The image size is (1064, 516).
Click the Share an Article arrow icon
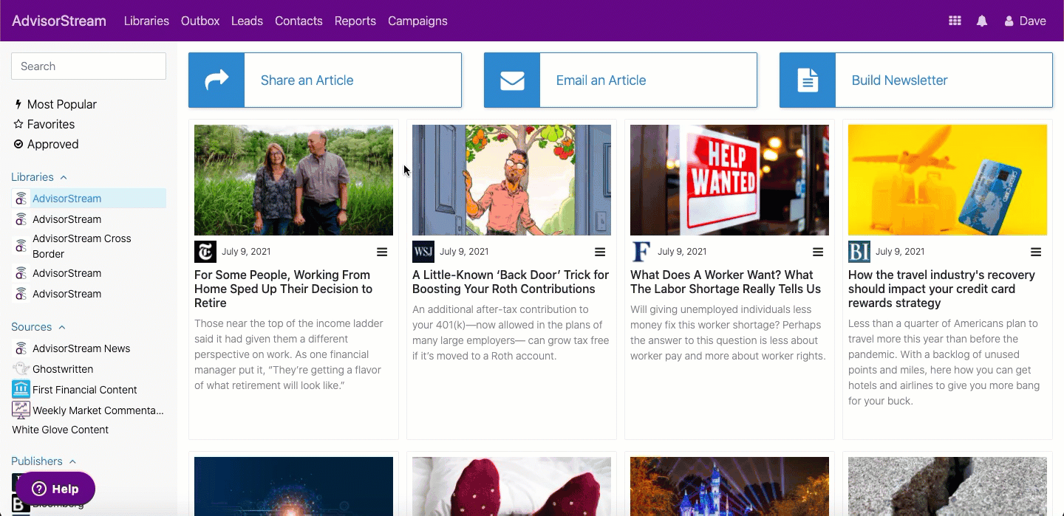tap(216, 80)
